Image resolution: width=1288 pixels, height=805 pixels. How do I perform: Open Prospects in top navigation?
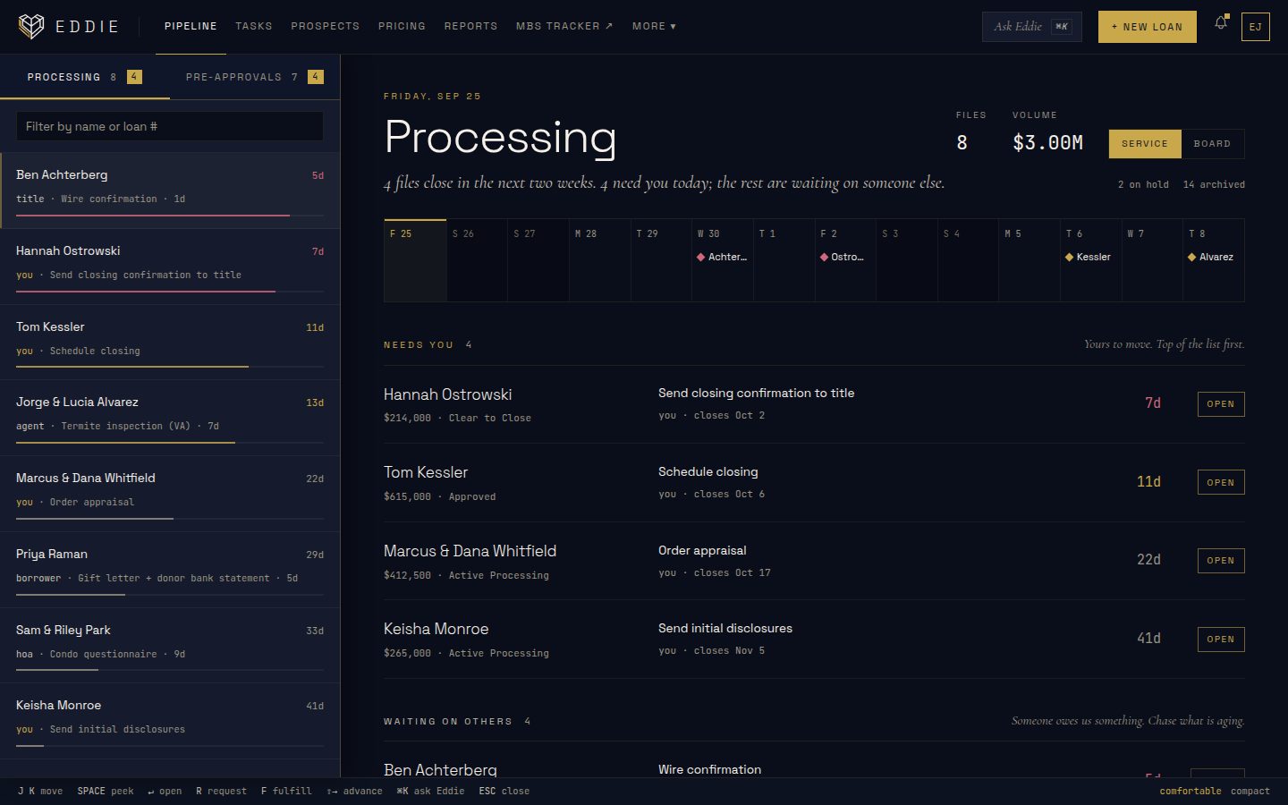[325, 27]
